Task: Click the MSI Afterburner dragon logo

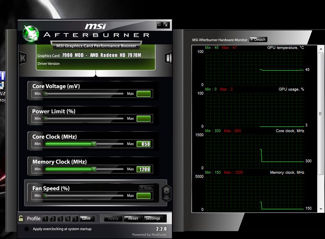Action: click(x=30, y=34)
